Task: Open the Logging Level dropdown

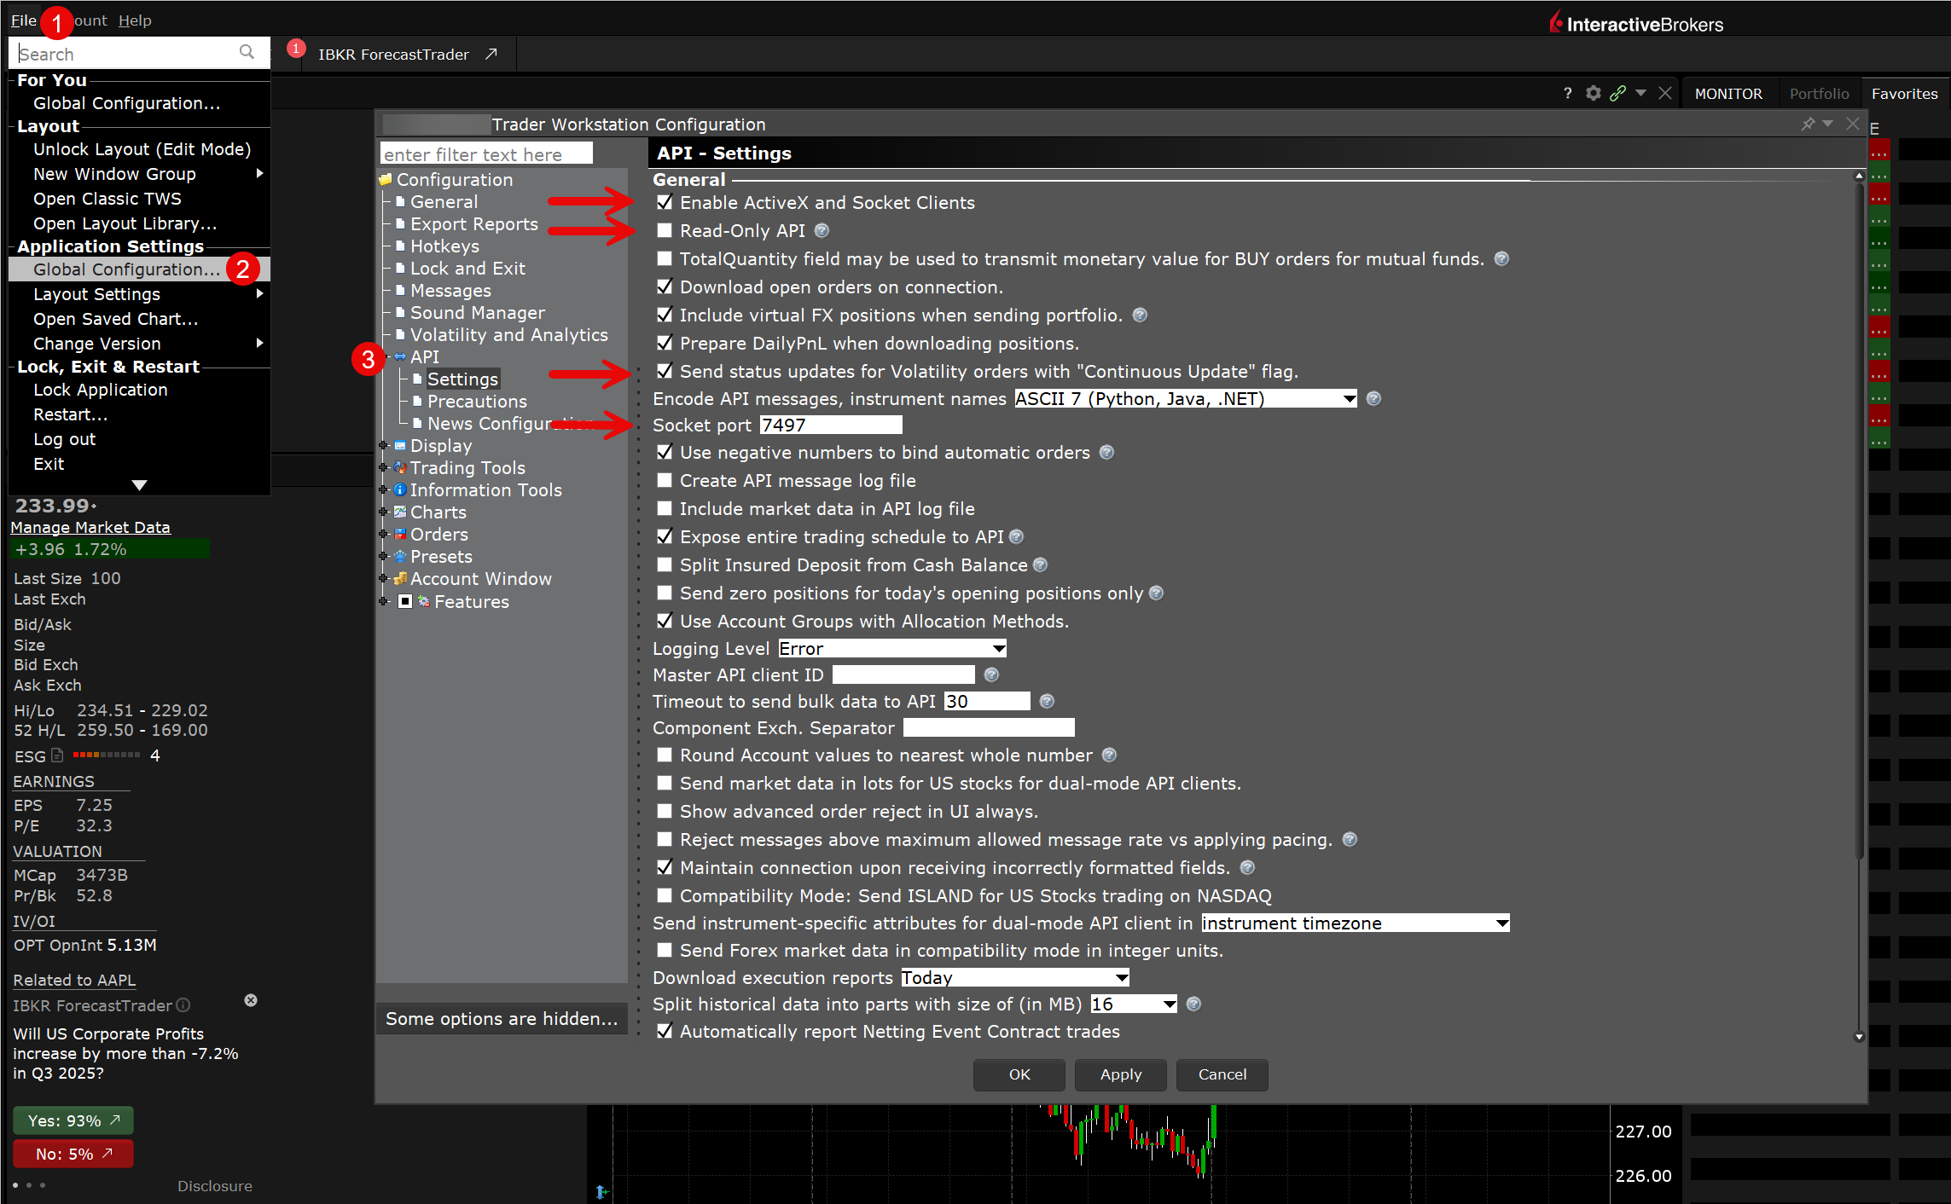Action: pyautogui.click(x=892, y=648)
